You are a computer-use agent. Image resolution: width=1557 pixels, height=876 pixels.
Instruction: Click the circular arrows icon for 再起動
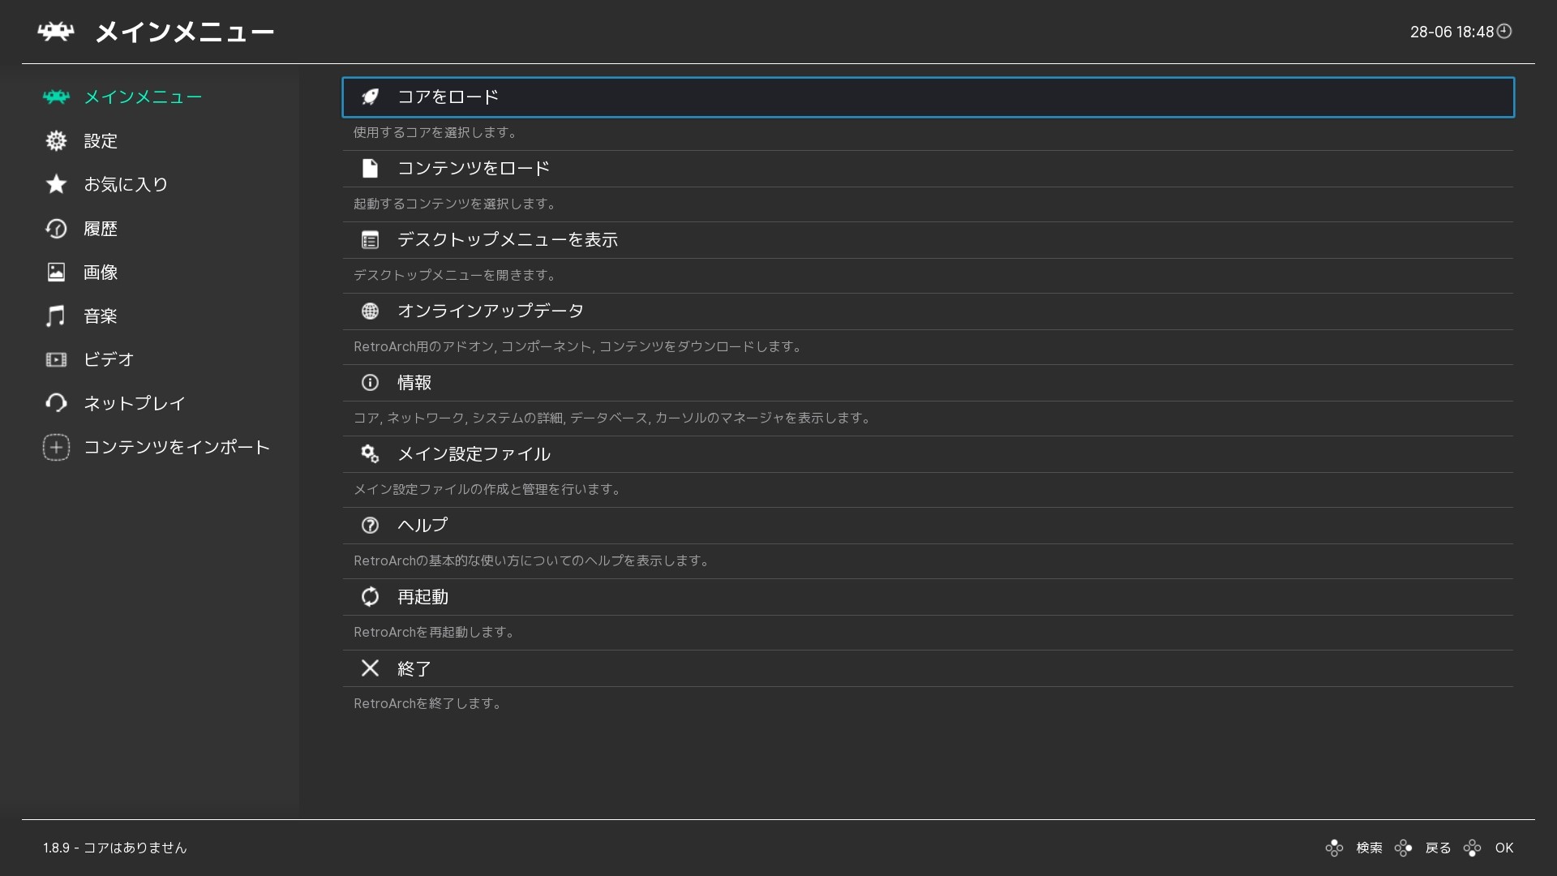point(370,597)
